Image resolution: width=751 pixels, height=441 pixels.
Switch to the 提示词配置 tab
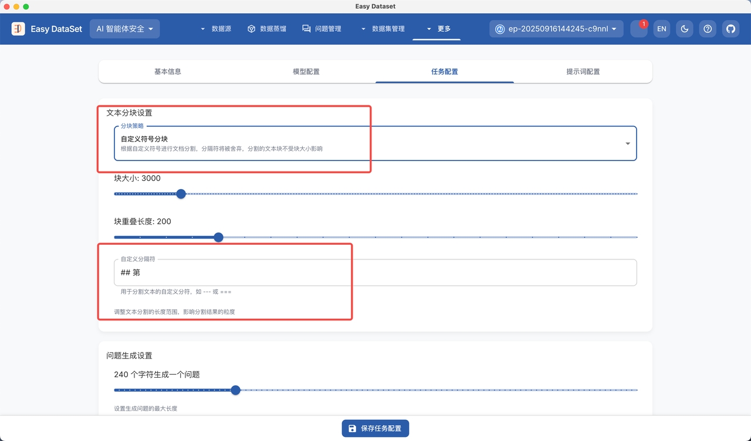[x=583, y=71]
